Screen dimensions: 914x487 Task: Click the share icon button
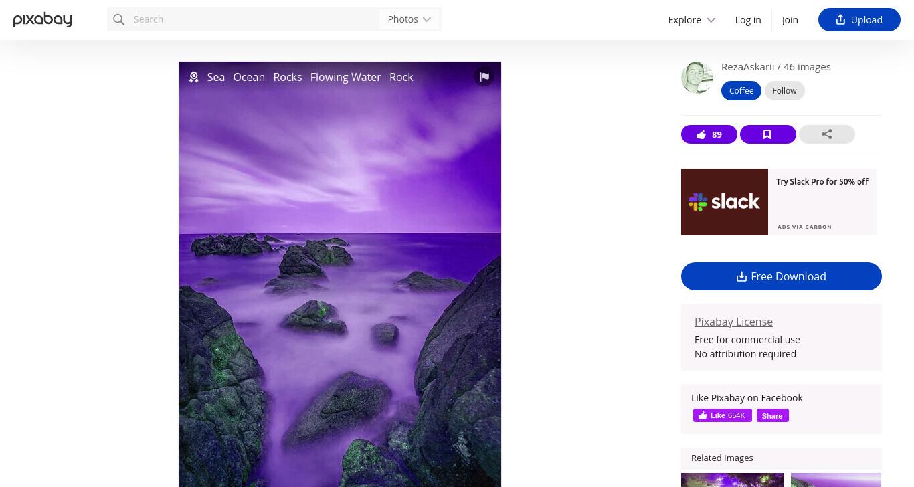pos(827,134)
